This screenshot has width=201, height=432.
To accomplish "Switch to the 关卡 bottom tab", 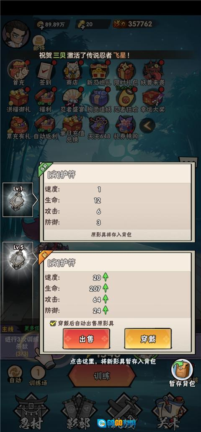I will (169, 412).
